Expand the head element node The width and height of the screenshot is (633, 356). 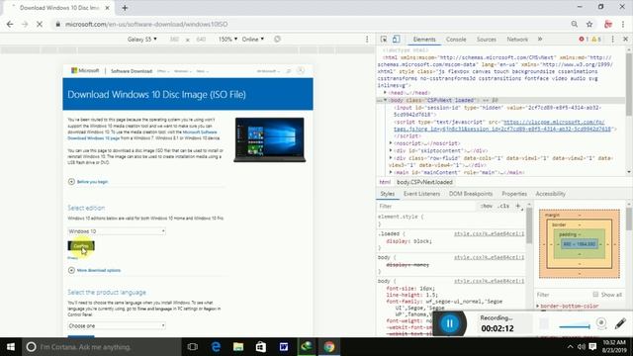pos(385,93)
